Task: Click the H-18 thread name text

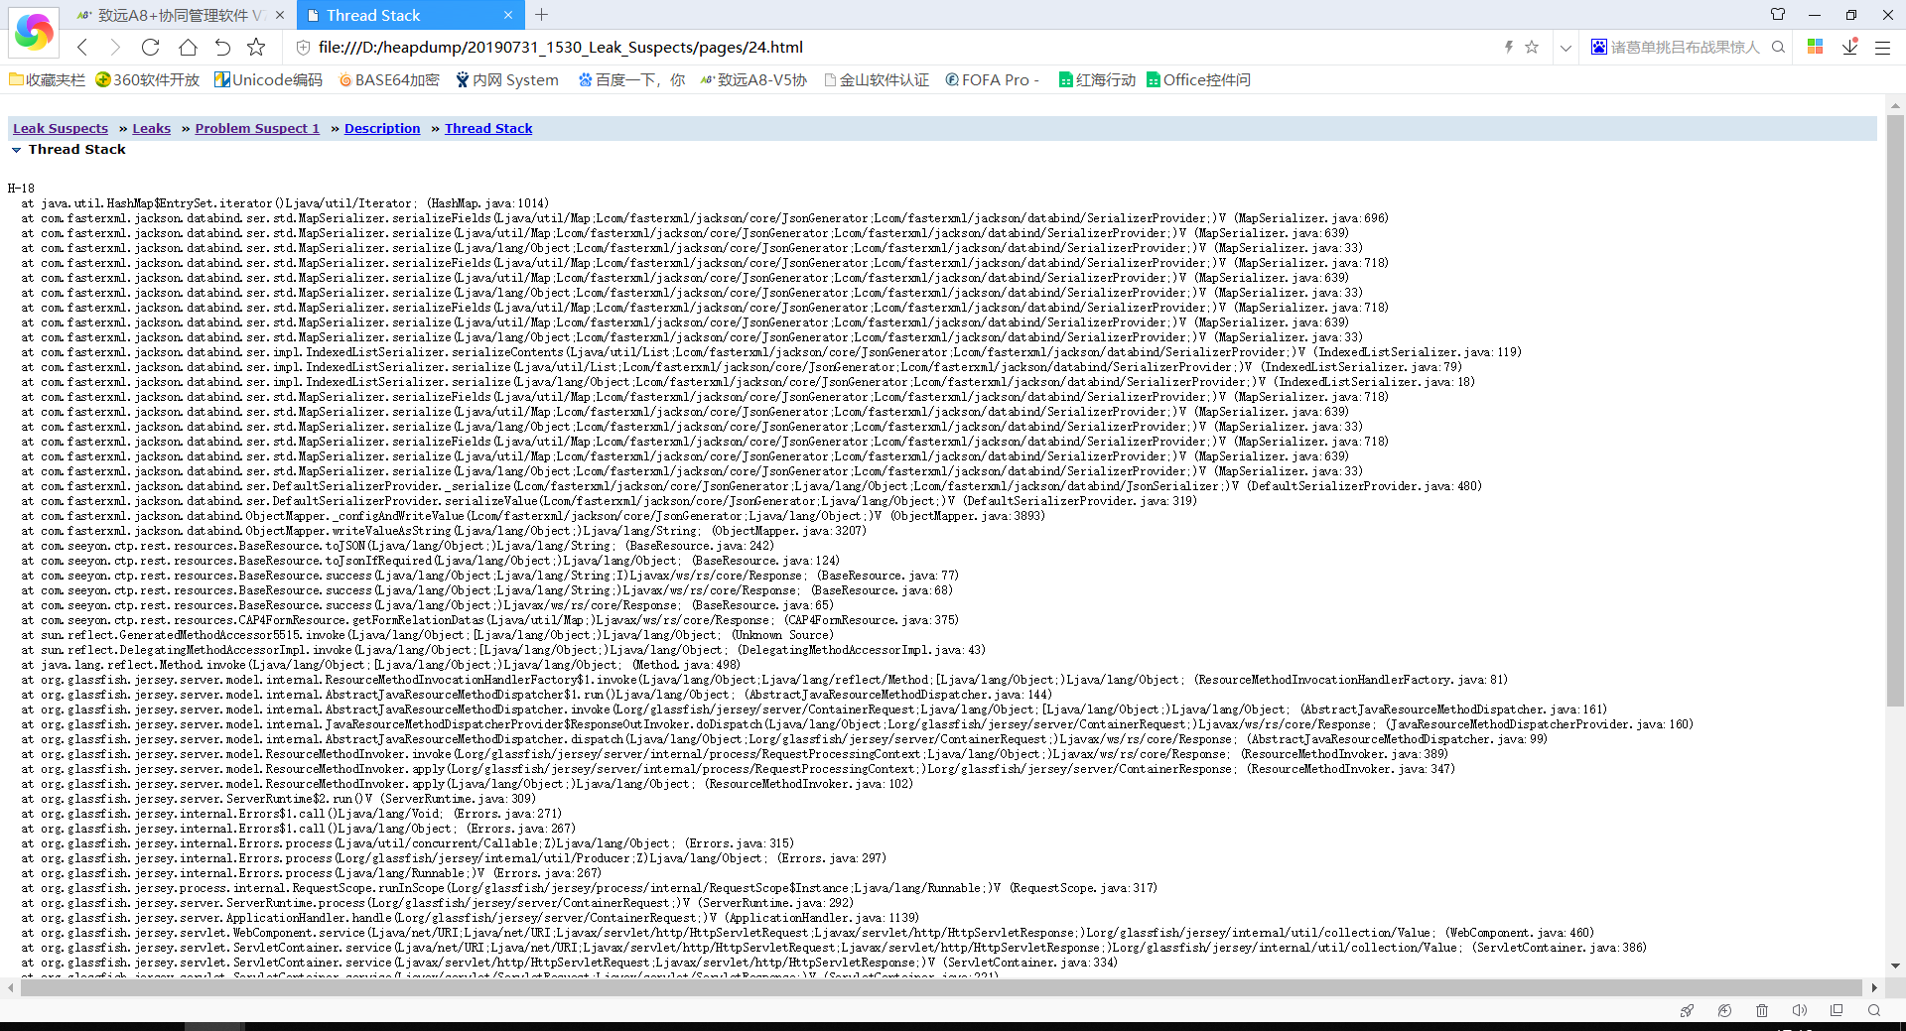Action: [21, 189]
